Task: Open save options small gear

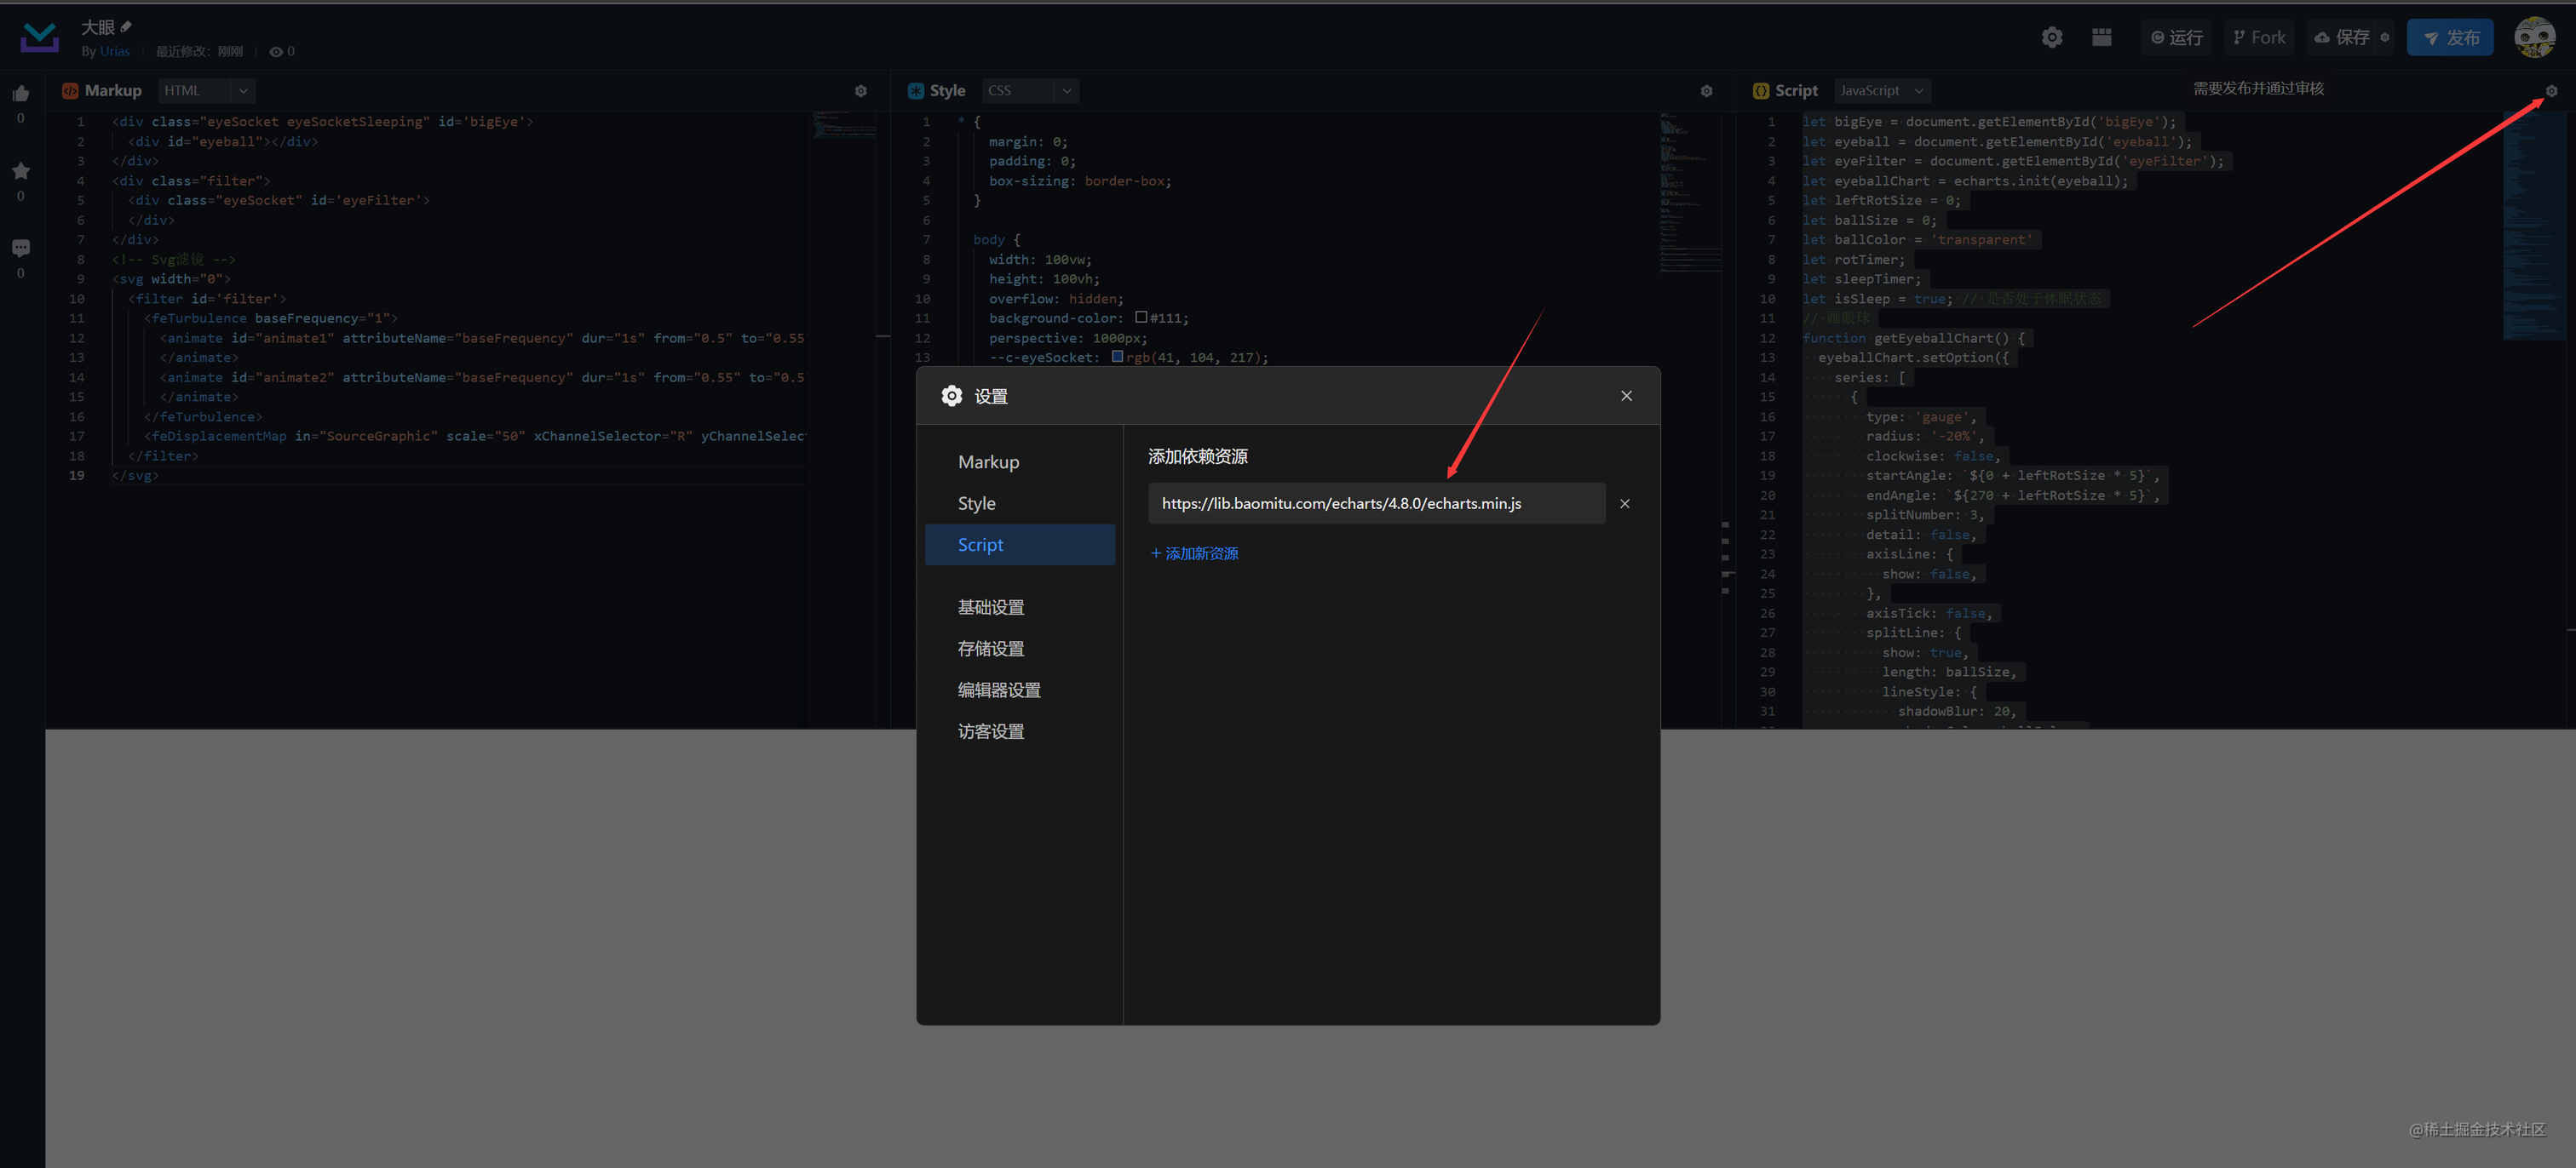Action: point(2385,37)
